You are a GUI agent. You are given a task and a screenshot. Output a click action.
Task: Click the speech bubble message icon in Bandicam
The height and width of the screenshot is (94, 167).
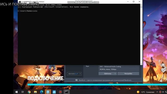76,80
